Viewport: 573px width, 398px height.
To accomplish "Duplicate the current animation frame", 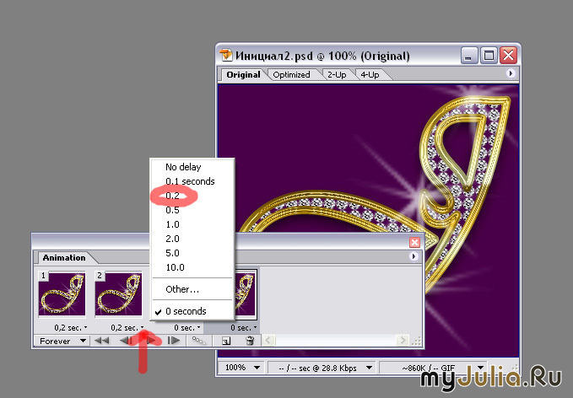I will 226,341.
